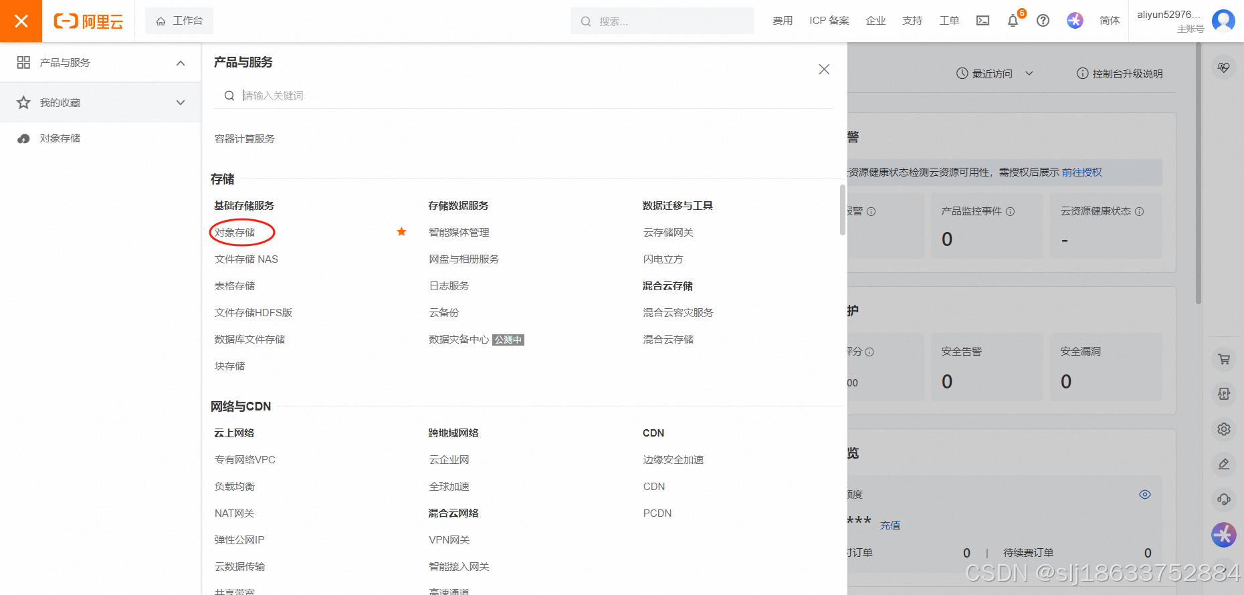Collapse the 产品与服务 sidebar section
Viewport: 1244px width, 595px height.
click(181, 63)
